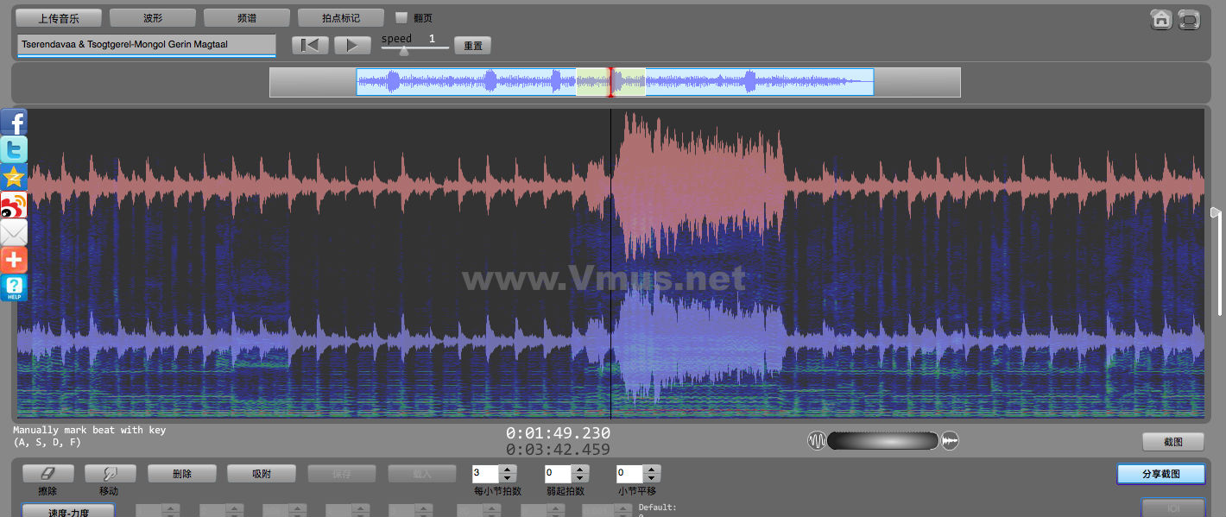Click the 上传音乐 upload music button
Screen dimensions: 1226x517
tap(59, 17)
